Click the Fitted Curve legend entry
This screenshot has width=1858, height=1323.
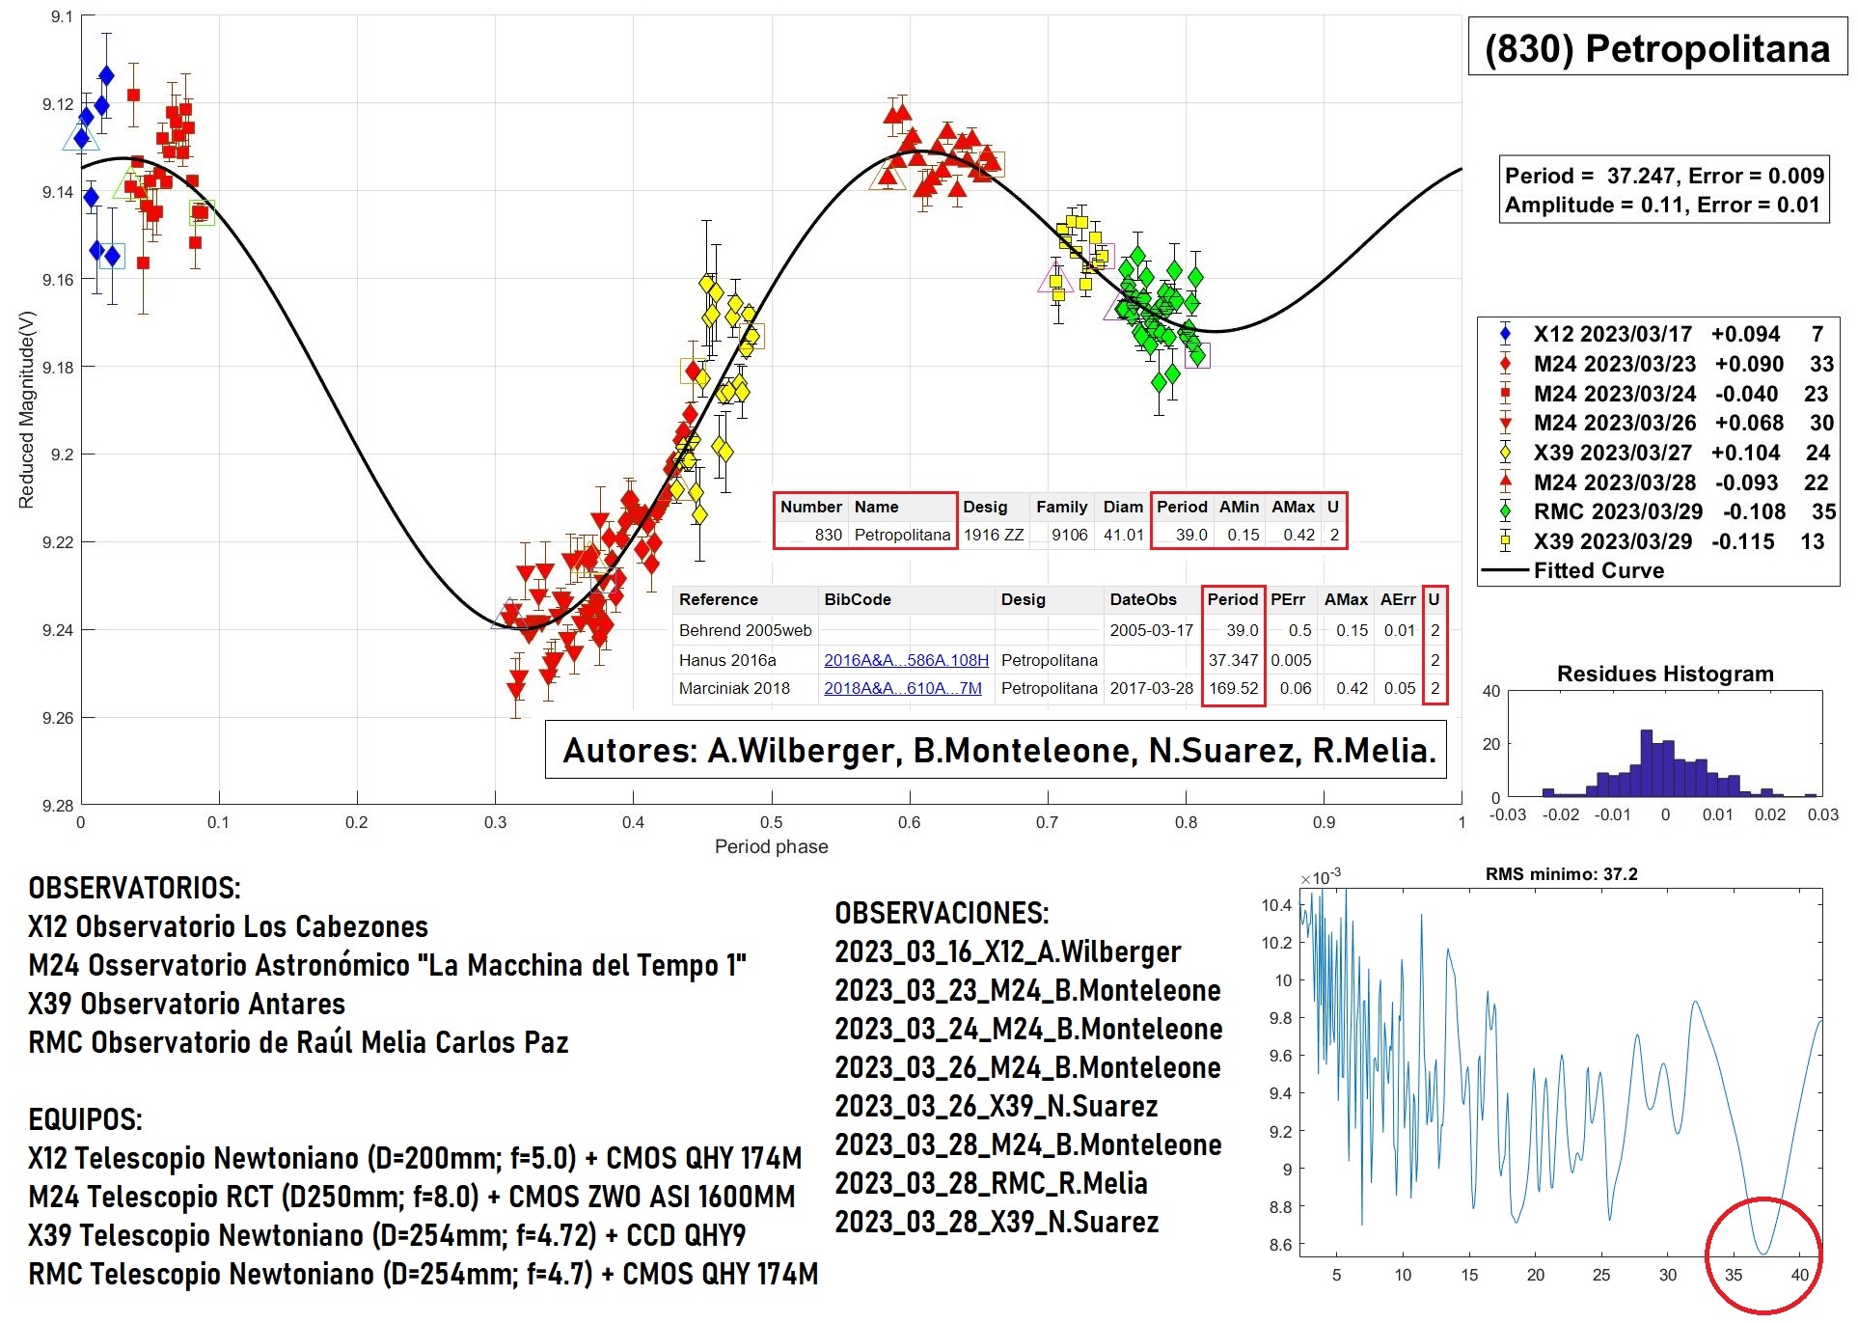point(1598,570)
